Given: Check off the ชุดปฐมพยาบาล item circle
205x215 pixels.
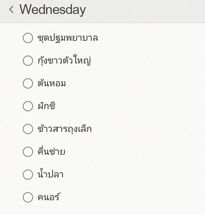Looking at the screenshot, I should [x=28, y=38].
